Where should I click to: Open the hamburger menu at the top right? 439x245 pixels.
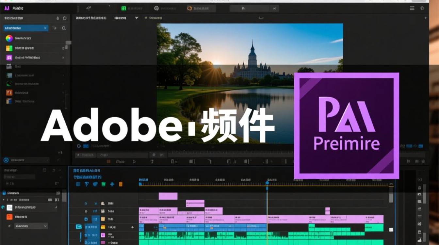point(412,8)
